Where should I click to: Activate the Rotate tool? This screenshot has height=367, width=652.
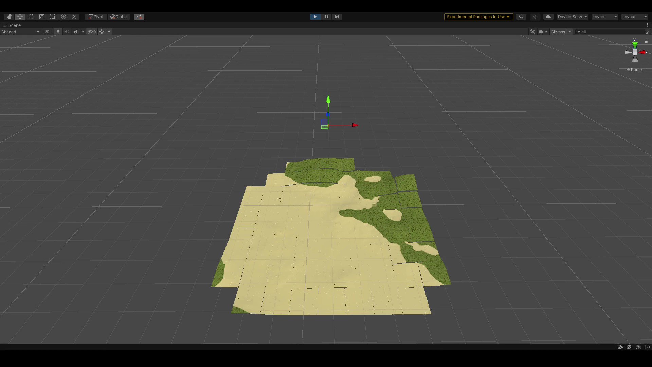(31, 17)
